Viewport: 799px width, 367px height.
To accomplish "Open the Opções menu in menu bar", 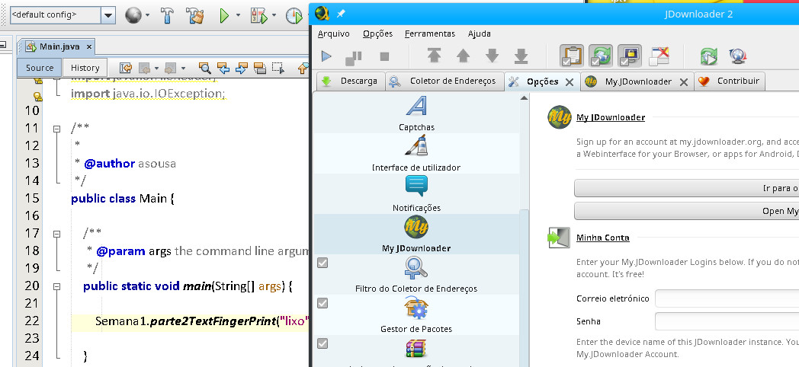I will pyautogui.click(x=377, y=34).
